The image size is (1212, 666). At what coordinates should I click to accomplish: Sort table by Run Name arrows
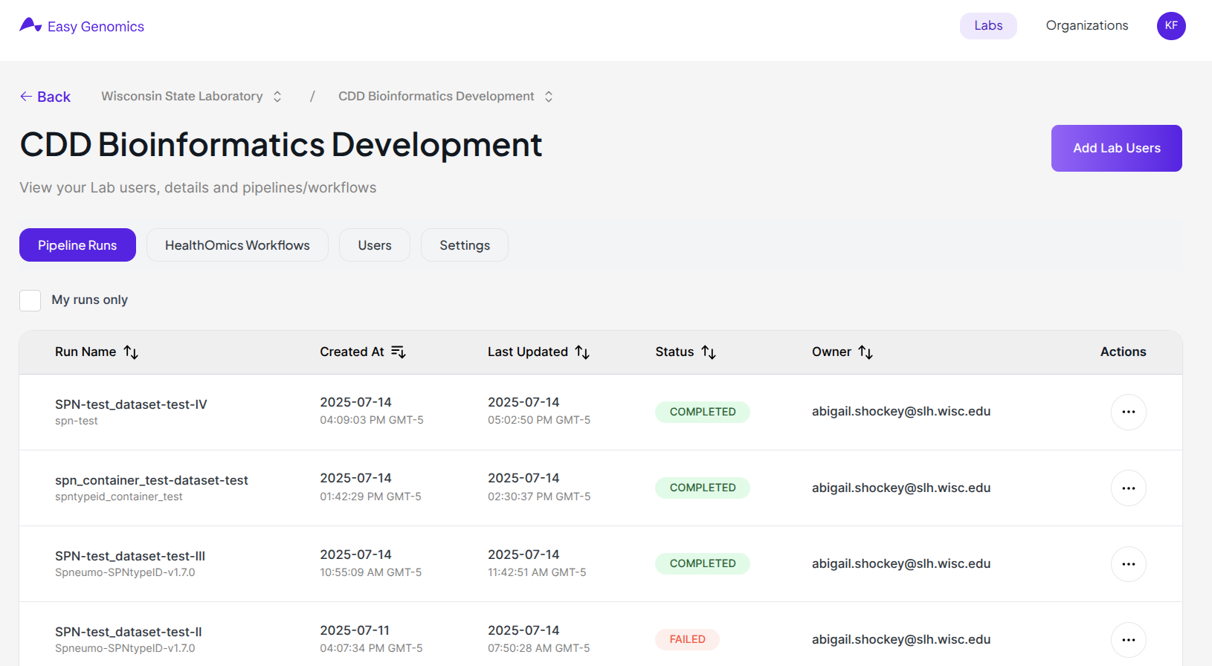(131, 352)
